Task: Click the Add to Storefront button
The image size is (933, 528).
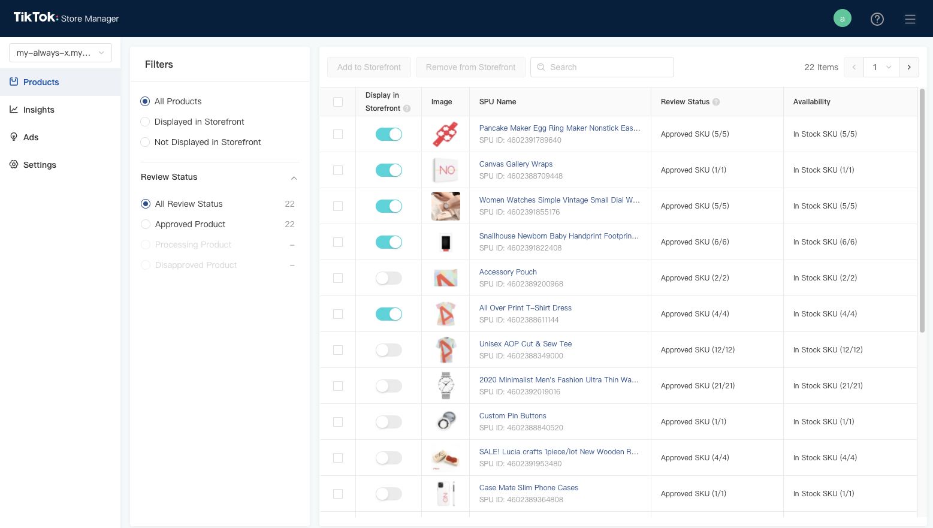Action: click(369, 67)
